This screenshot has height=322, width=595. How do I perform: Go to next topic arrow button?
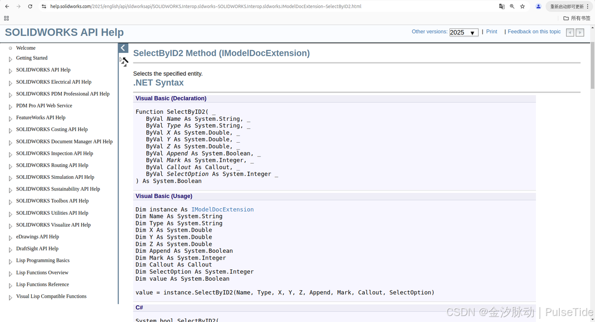[580, 33]
